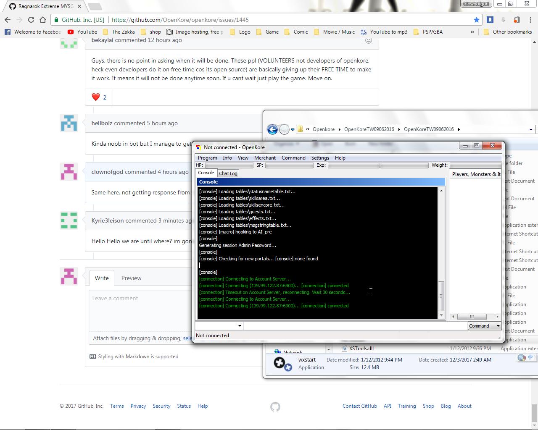538x430 pixels.
Task: Open hellboiz profile link
Action: point(102,123)
